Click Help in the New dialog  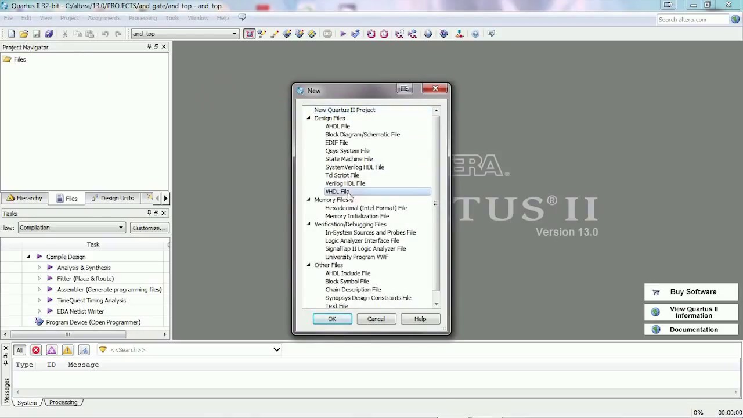[x=420, y=319]
